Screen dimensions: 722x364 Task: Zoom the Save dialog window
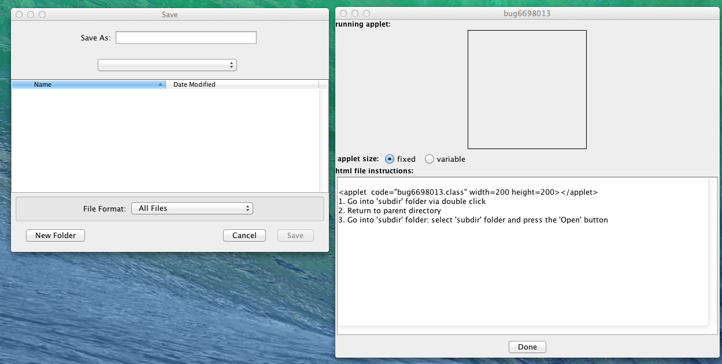click(x=42, y=14)
